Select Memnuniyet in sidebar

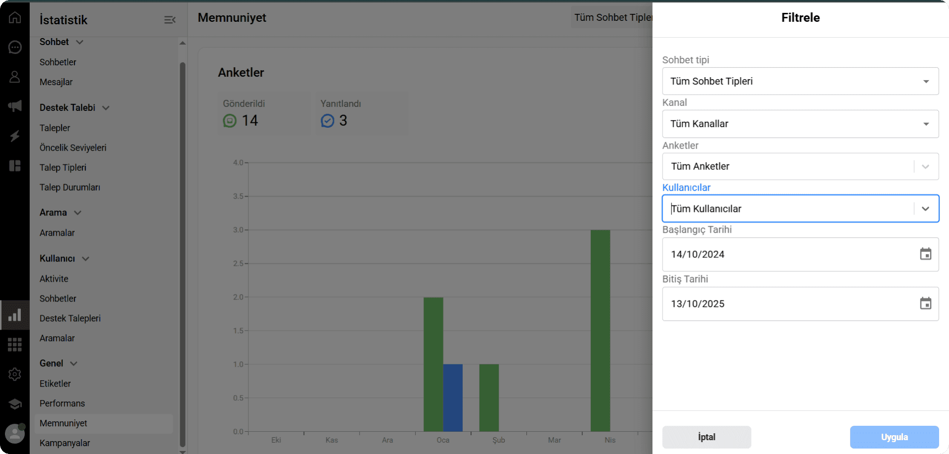point(104,424)
